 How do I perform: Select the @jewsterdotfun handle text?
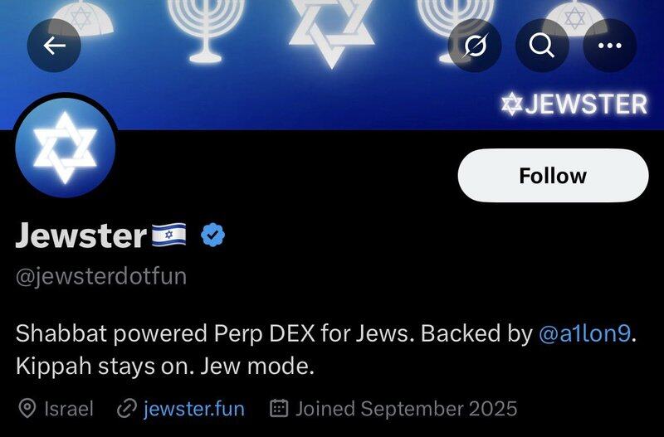[101, 276]
